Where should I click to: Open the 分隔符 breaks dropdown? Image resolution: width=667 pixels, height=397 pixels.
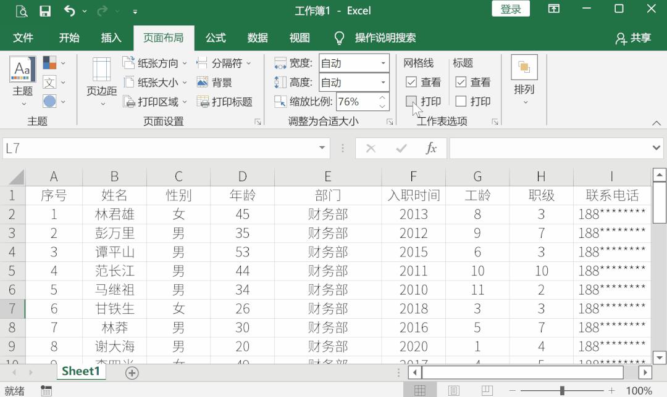point(224,63)
